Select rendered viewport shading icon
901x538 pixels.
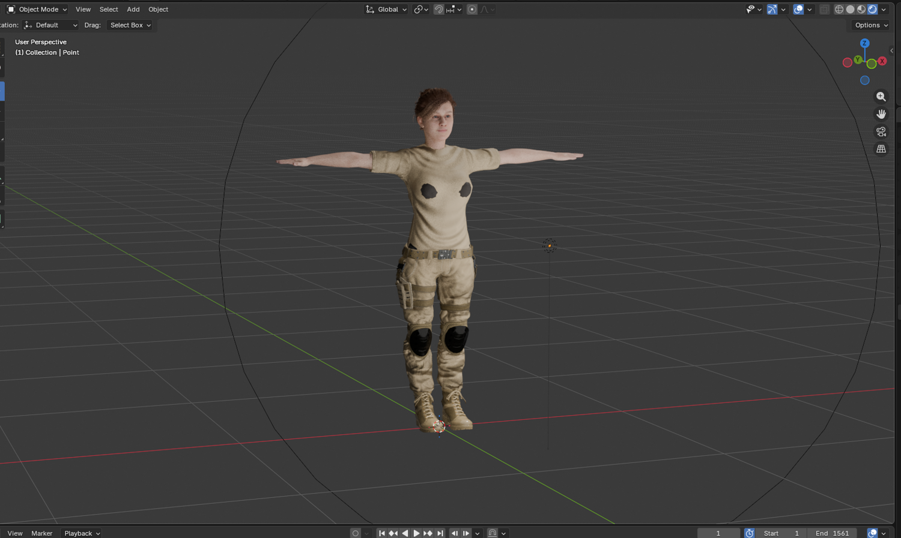point(873,10)
